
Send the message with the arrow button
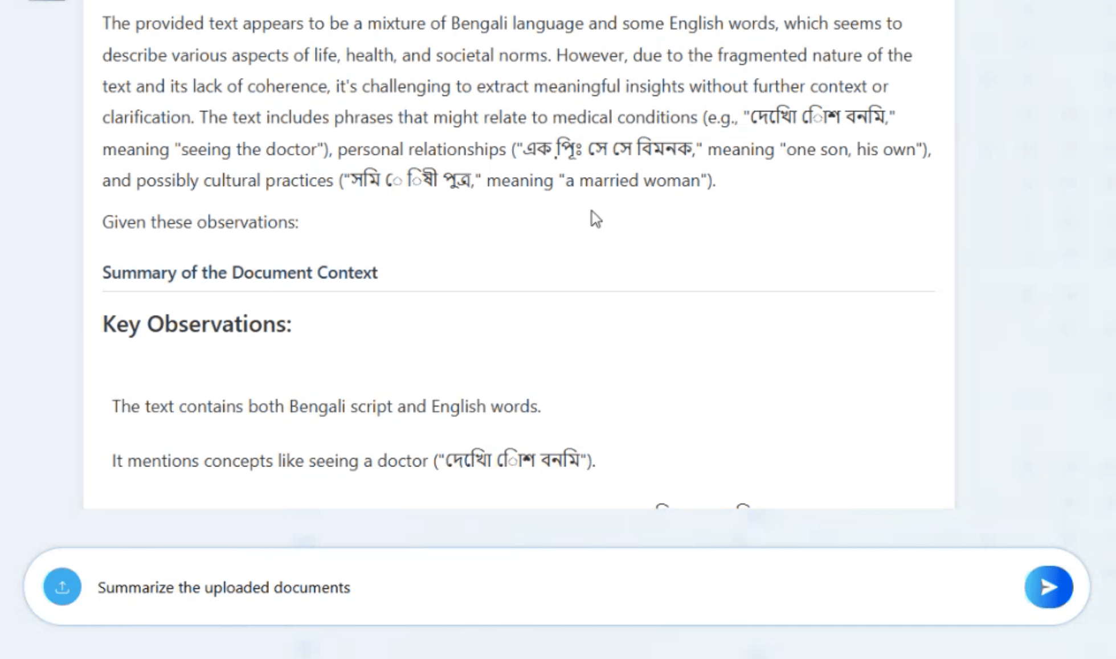click(x=1048, y=587)
